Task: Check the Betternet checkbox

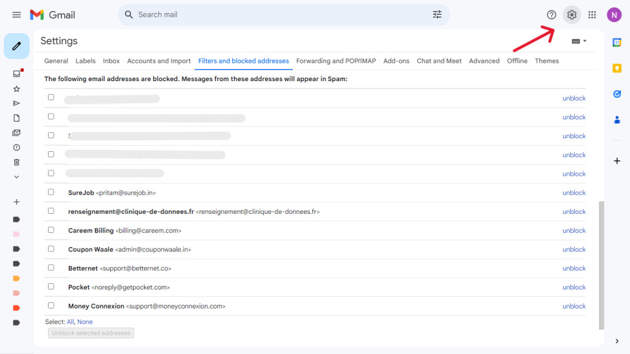Action: click(51, 267)
